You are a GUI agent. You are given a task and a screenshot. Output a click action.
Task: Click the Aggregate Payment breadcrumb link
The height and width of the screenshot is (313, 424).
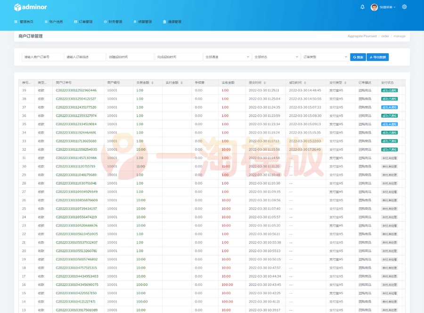[x=363, y=36]
